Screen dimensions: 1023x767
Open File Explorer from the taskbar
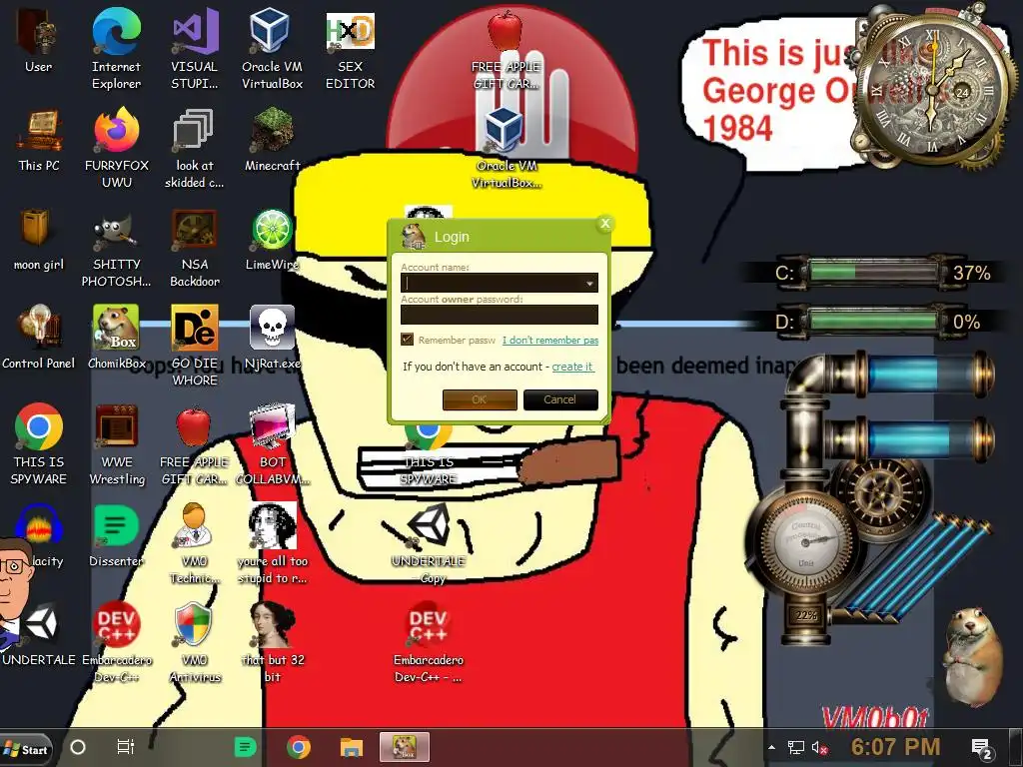[x=351, y=747]
